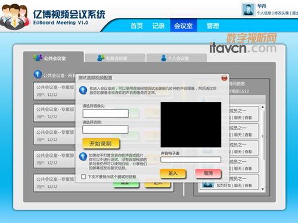The width and height of the screenshot is (298, 223).
Task: Click the yellow 进入 button in dialog
Action: tap(173, 174)
